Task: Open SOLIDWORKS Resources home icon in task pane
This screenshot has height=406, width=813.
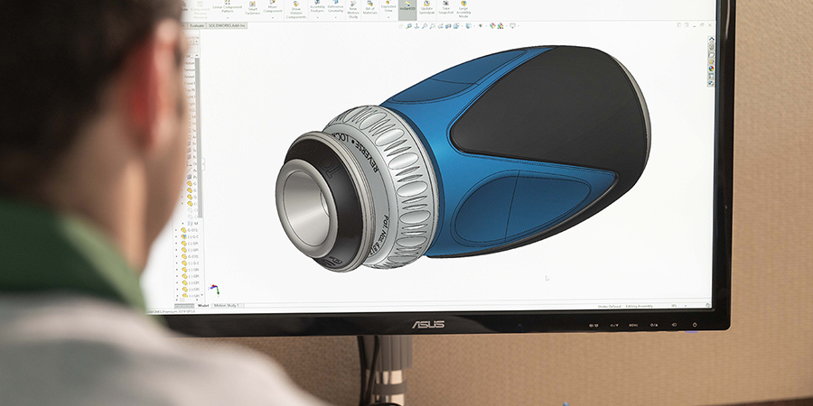Action: [x=712, y=38]
